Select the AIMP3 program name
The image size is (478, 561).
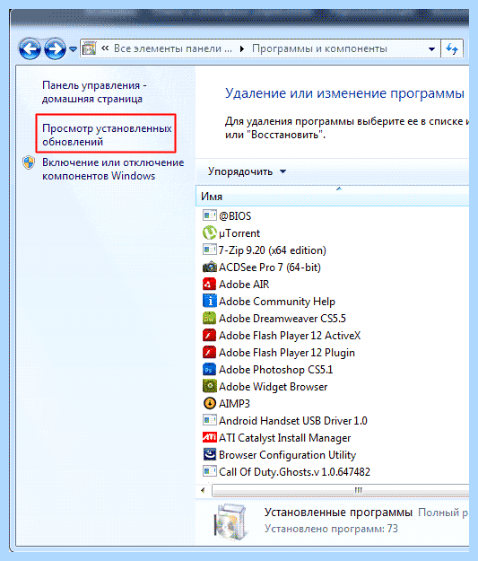[234, 404]
